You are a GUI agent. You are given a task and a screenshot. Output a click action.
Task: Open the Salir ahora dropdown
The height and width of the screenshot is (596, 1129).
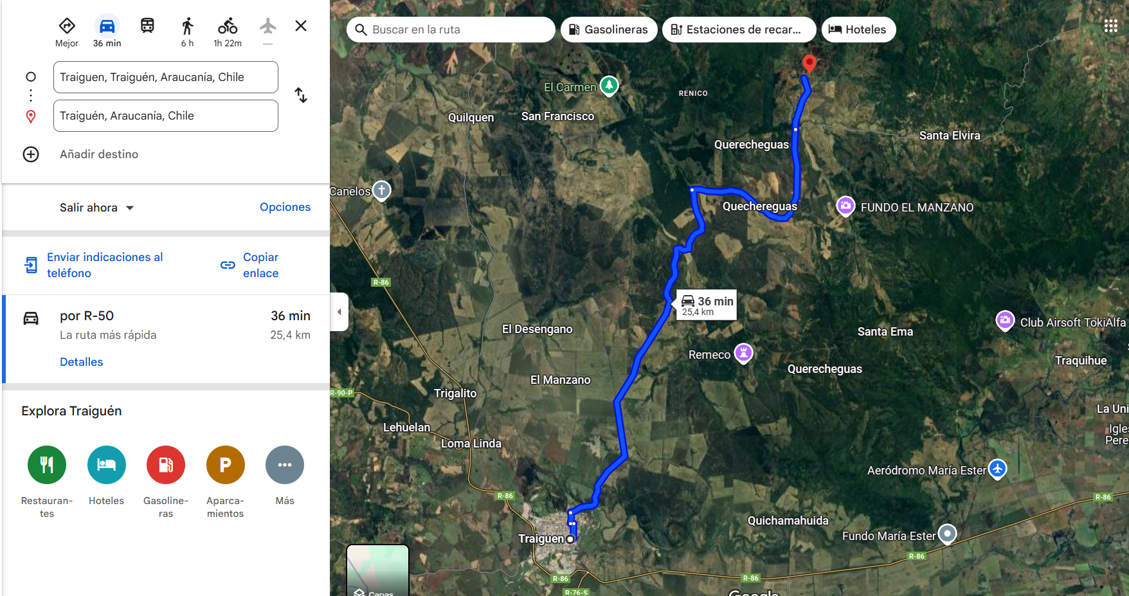point(96,208)
